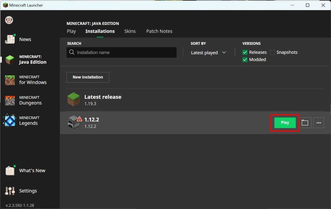This screenshot has height=209, width=331.
Task: Click the green Play button for 1.12.2
Action: click(285, 123)
